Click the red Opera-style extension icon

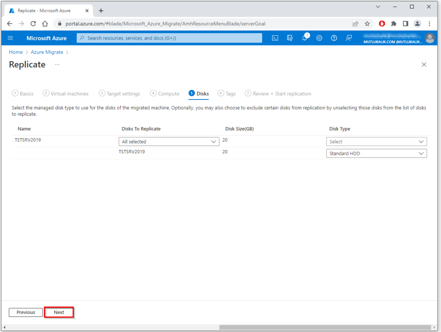(382, 24)
